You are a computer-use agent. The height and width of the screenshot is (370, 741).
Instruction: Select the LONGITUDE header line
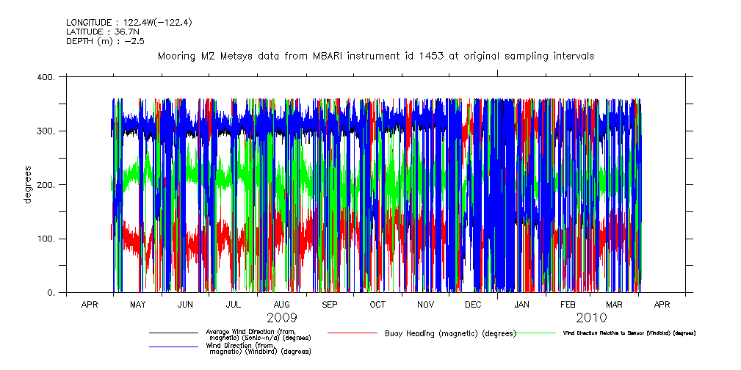129,23
